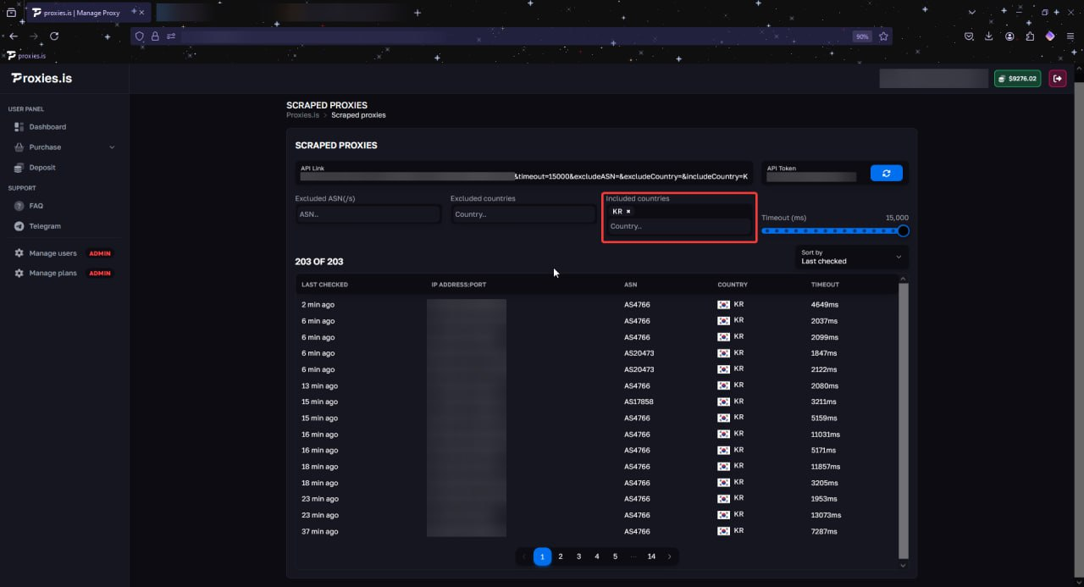Open the browser hamburger menu
This screenshot has height=587, width=1084.
point(1071,36)
